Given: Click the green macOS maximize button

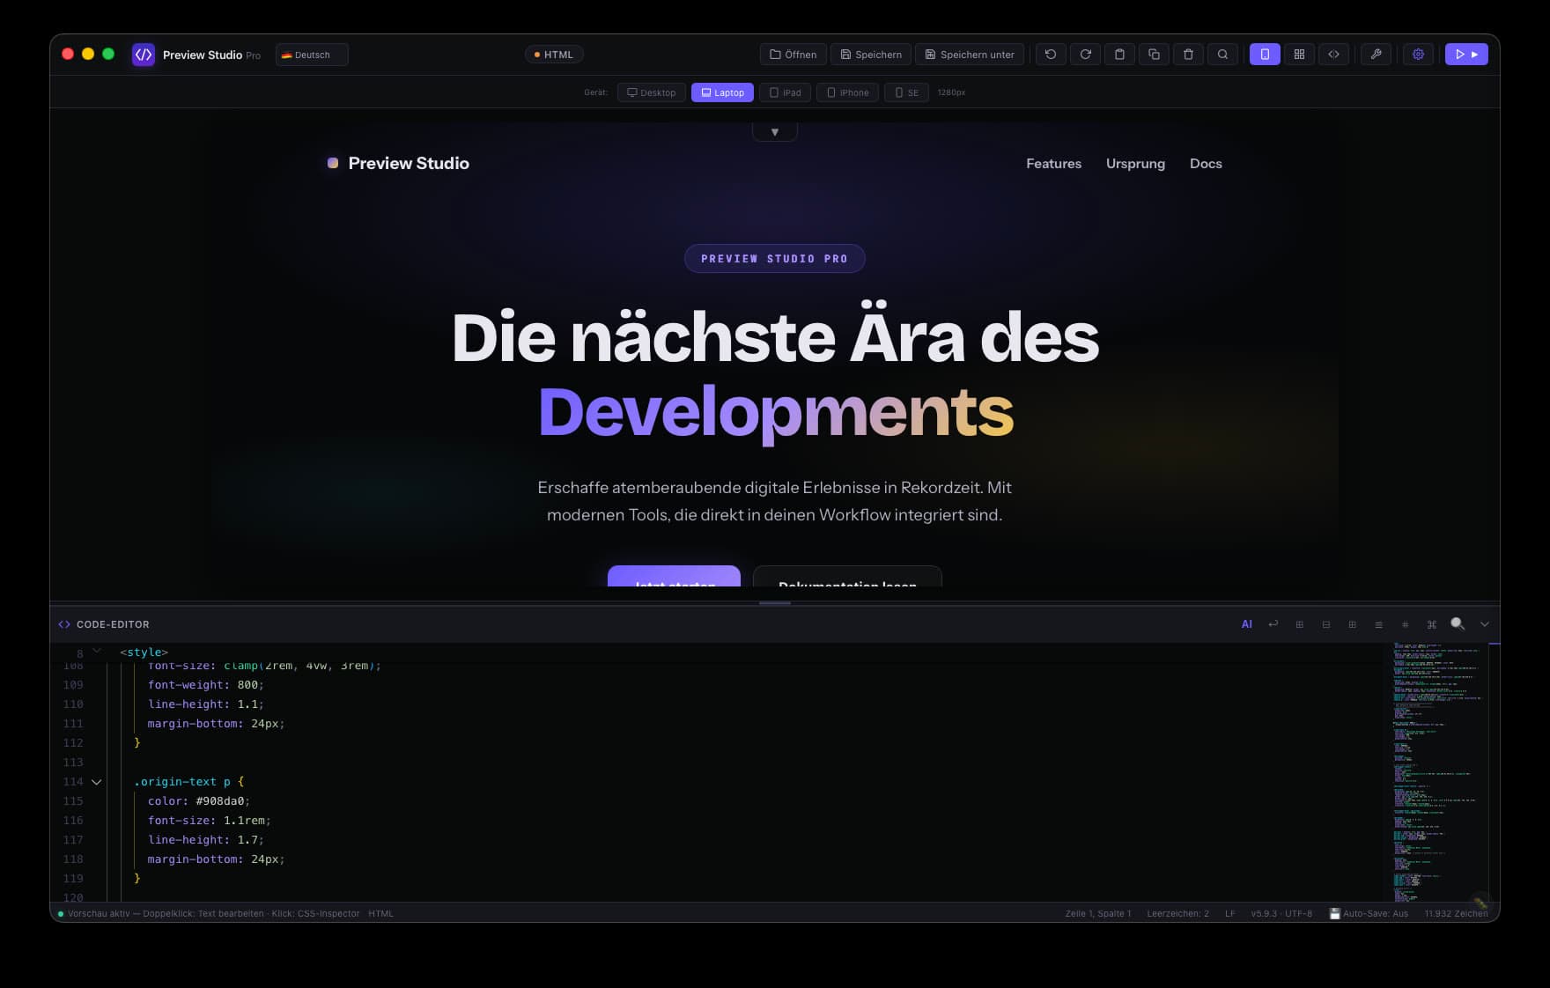Looking at the screenshot, I should click(x=108, y=54).
